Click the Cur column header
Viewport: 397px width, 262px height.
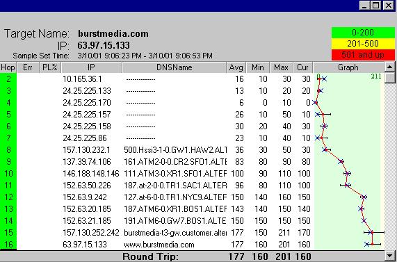pos(303,67)
